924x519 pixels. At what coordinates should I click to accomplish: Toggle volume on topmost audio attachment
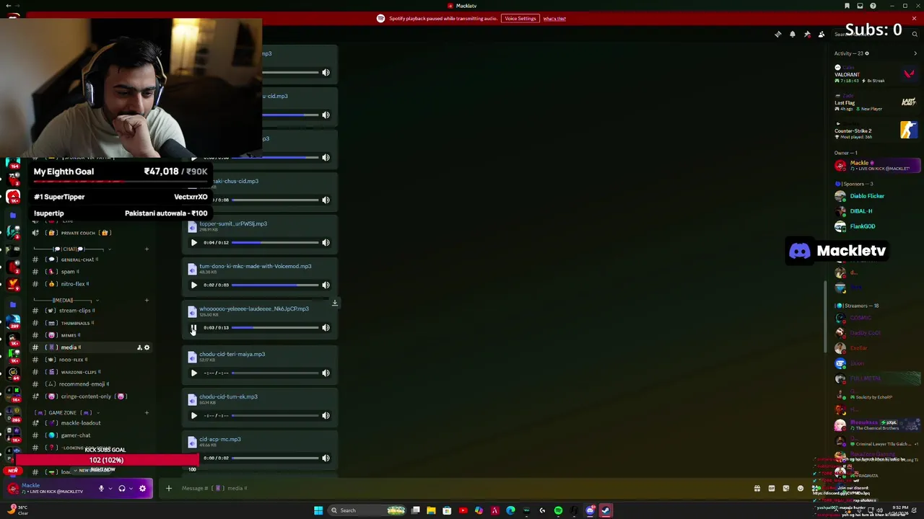(326, 73)
